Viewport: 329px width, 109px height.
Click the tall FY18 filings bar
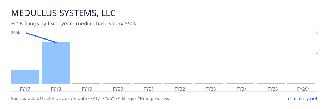pos(56,63)
